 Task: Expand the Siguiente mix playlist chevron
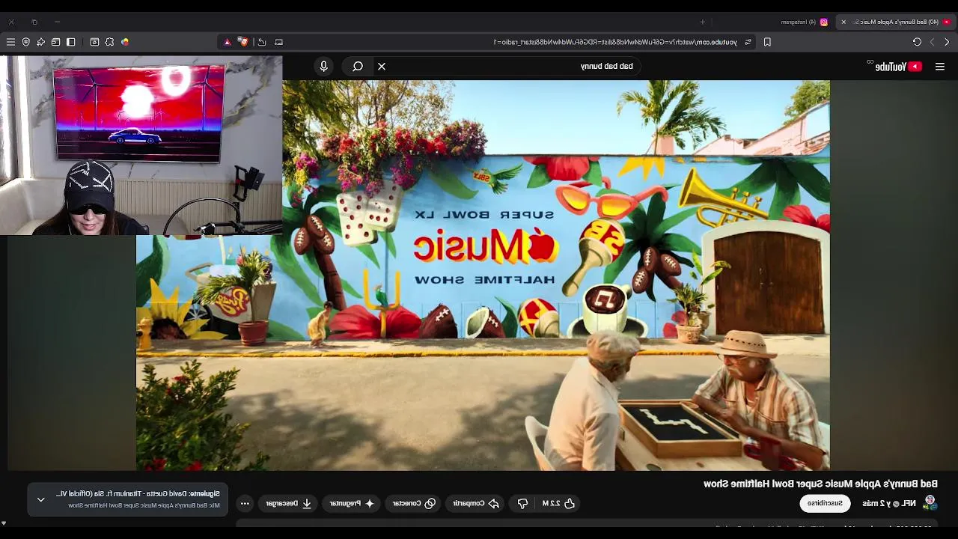pyautogui.click(x=41, y=499)
